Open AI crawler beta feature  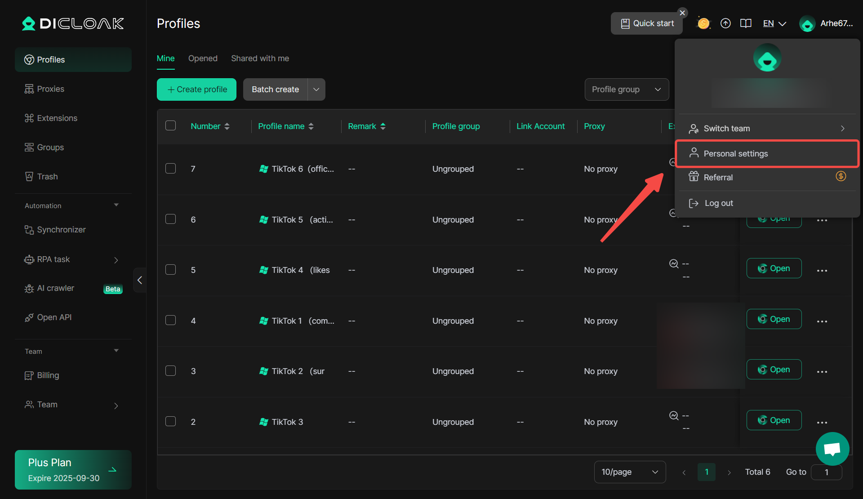[73, 288]
